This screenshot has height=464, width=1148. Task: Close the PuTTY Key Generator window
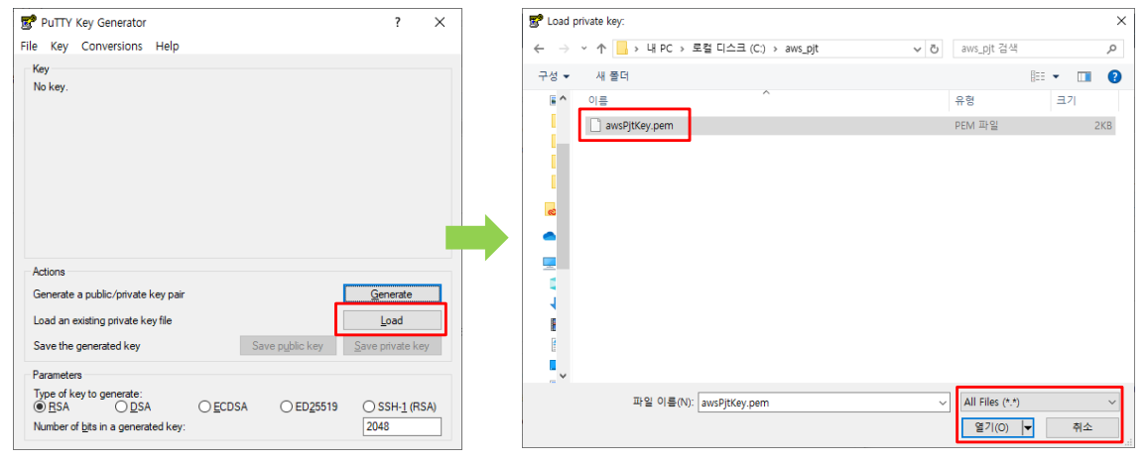click(440, 22)
